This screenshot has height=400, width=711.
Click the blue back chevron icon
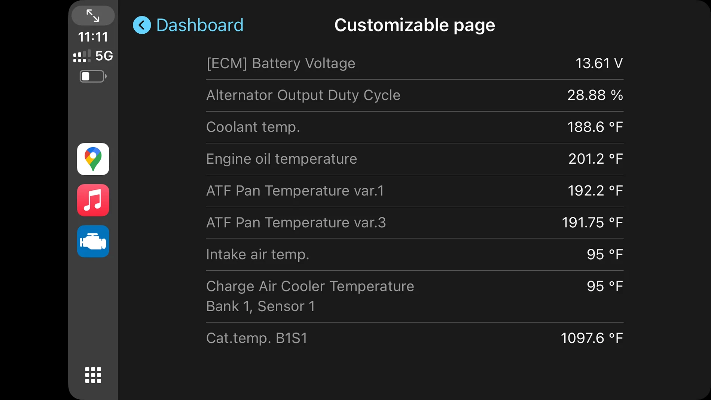pyautogui.click(x=142, y=25)
